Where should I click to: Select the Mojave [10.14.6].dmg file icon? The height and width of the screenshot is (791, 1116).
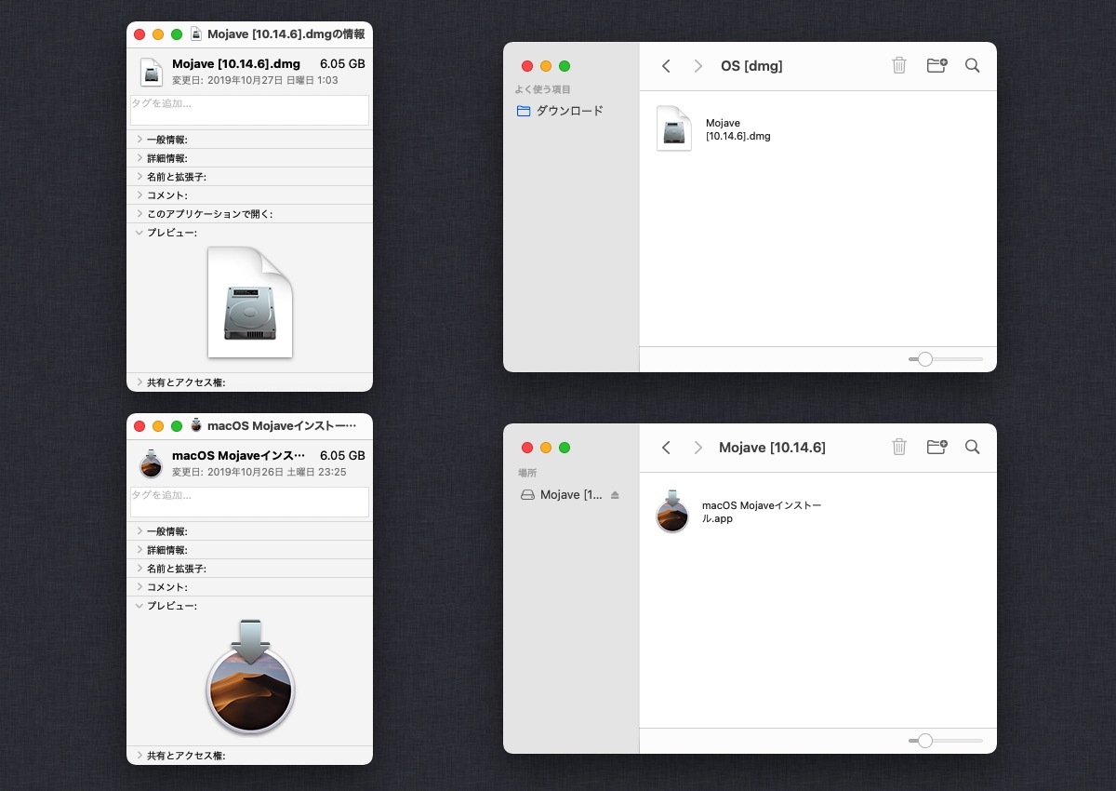pos(673,128)
